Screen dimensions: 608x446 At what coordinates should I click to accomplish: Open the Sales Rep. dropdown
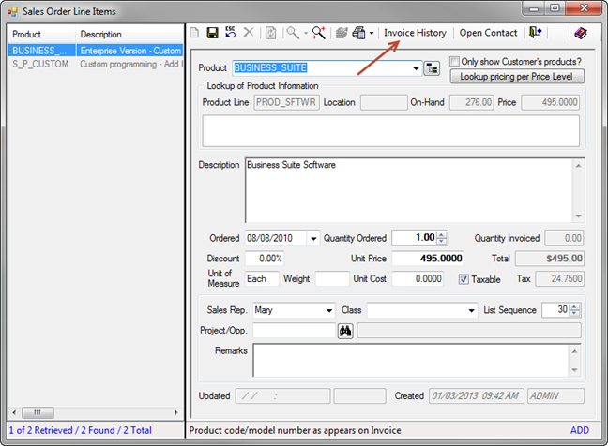coord(328,310)
